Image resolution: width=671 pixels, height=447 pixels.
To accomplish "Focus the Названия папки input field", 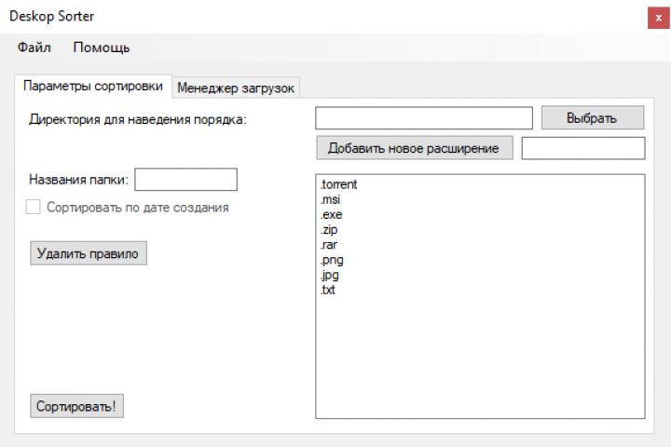I will [186, 179].
